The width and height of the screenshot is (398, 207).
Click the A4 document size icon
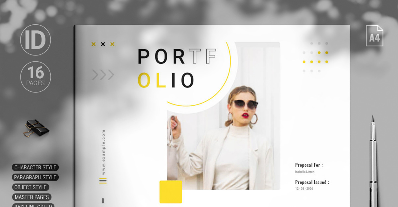point(374,36)
